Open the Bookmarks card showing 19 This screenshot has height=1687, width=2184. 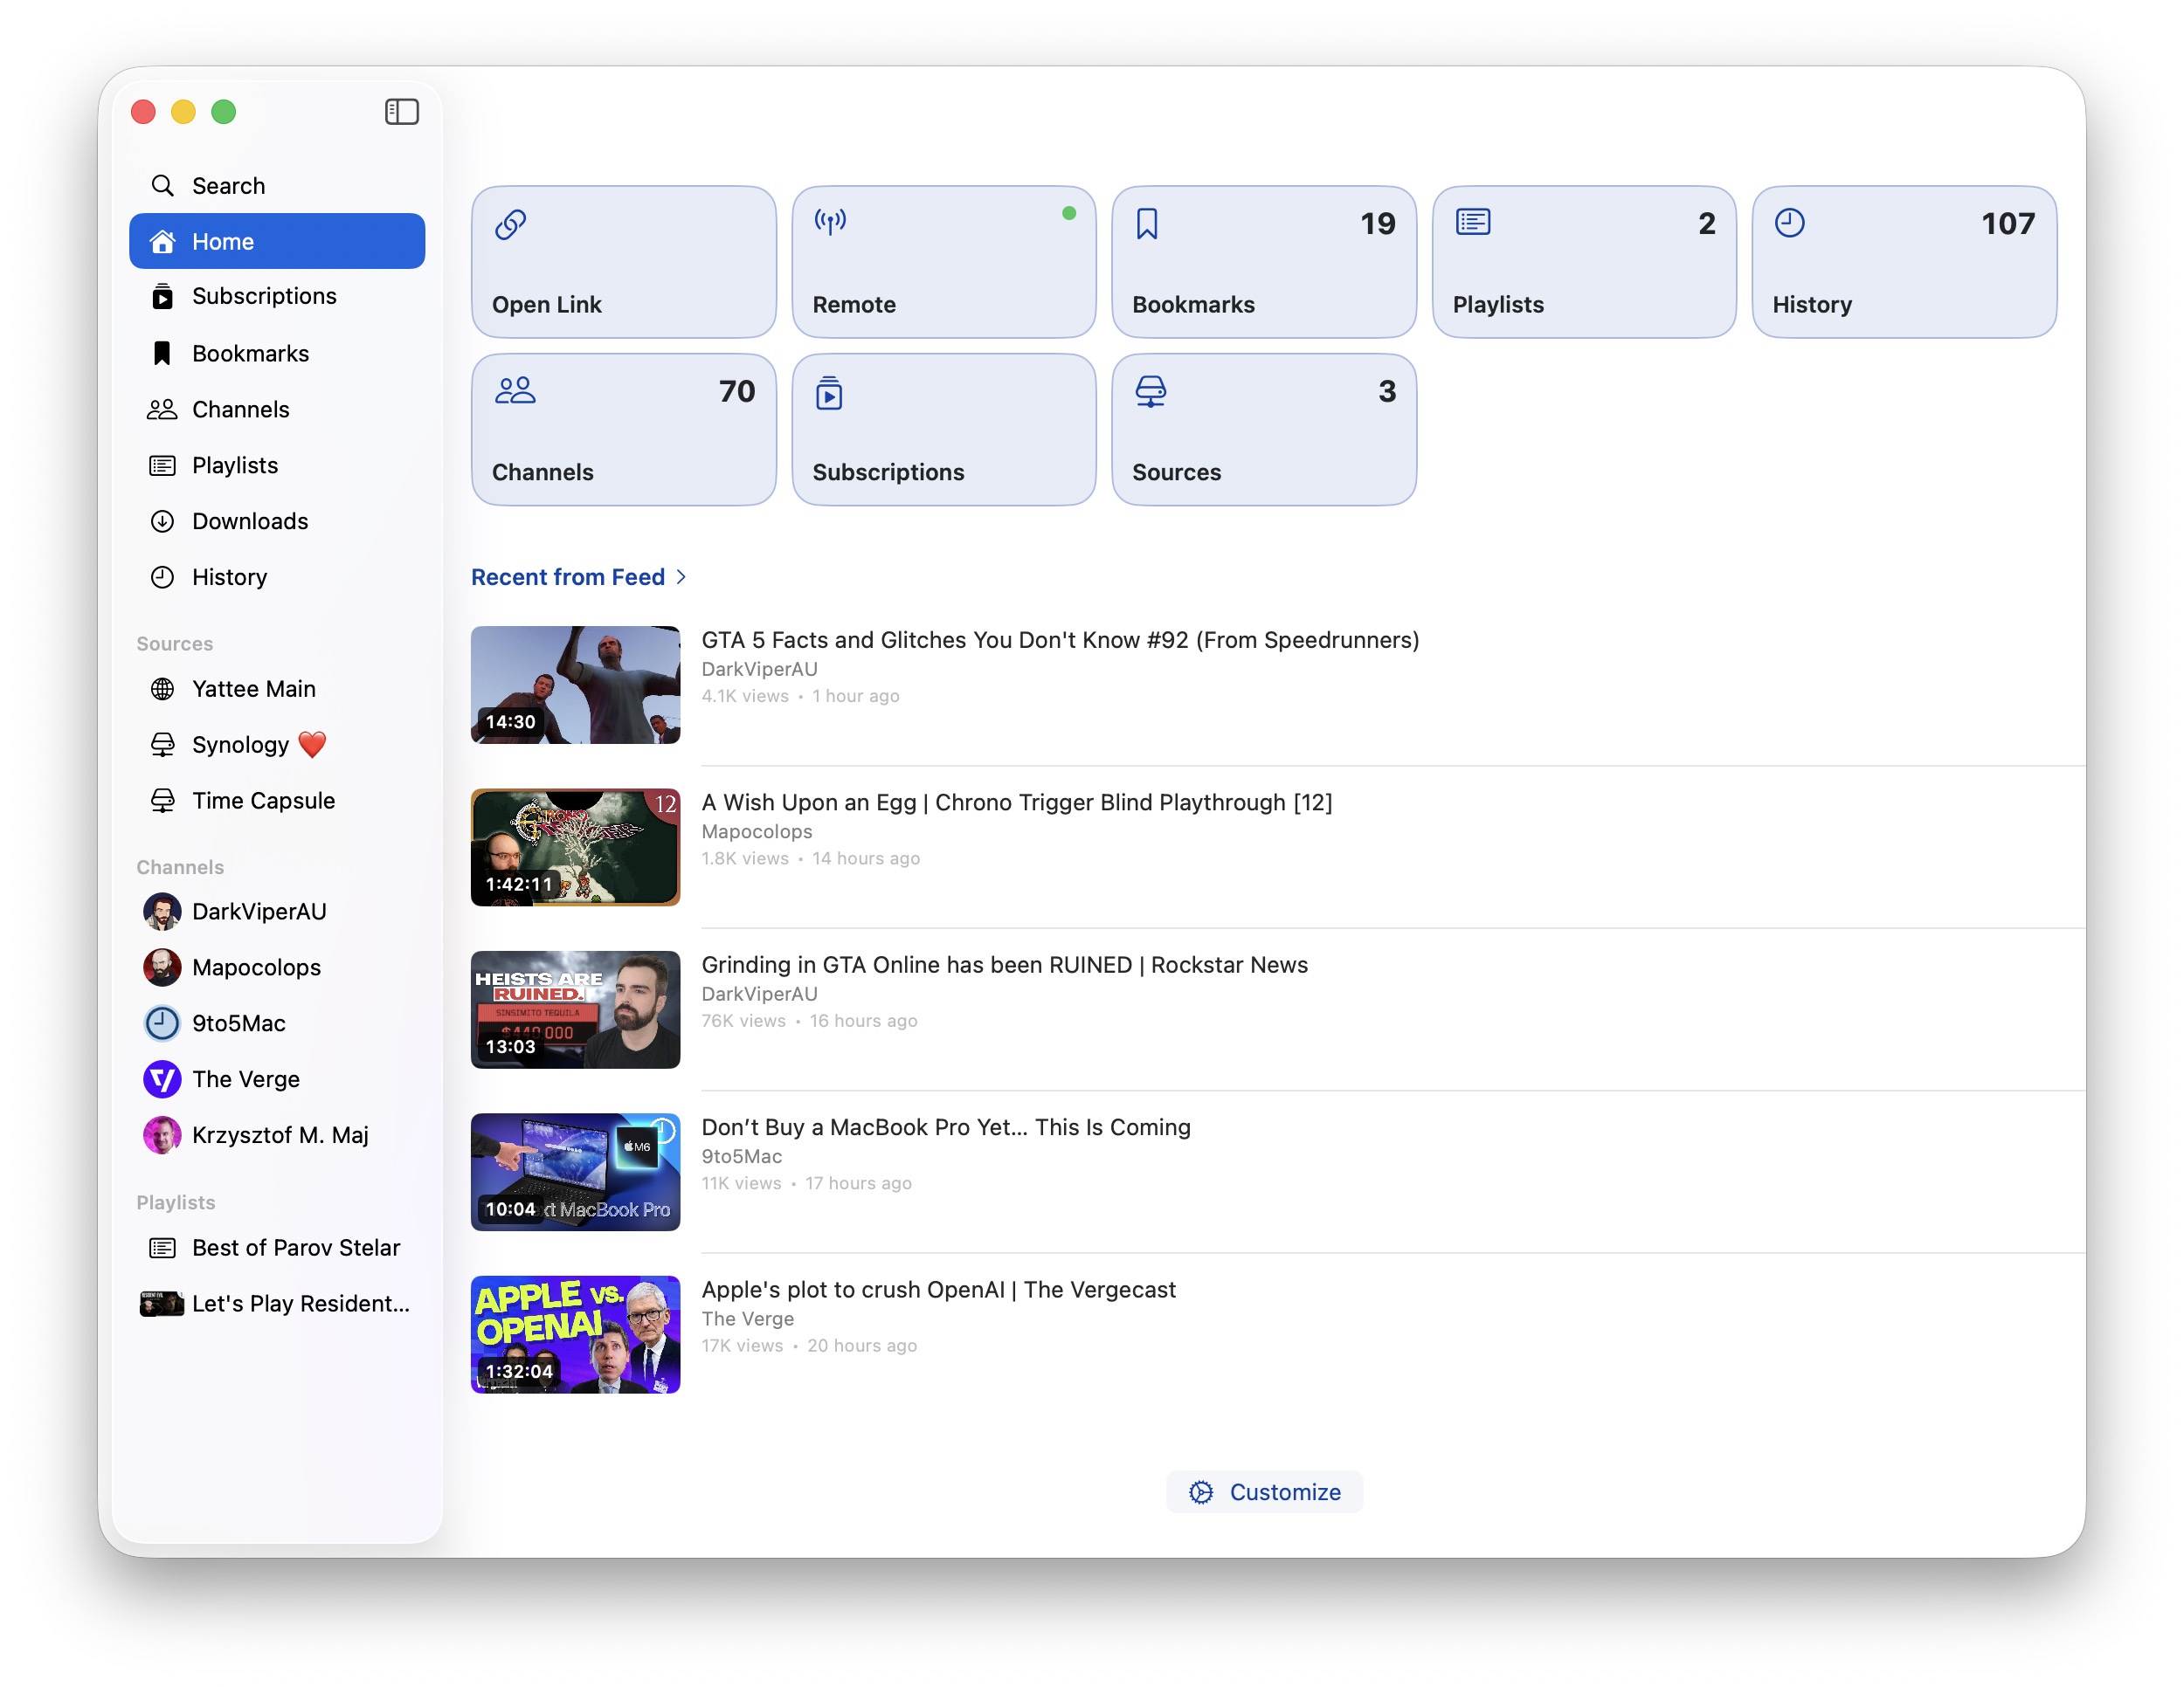1264,262
